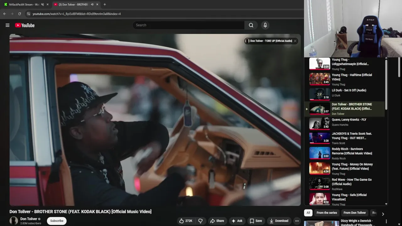Go to YouTube home via logo

pyautogui.click(x=25, y=25)
